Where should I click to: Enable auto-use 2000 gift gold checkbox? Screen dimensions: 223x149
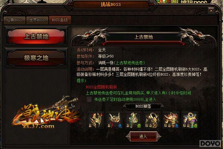pyautogui.click(x=89, y=99)
